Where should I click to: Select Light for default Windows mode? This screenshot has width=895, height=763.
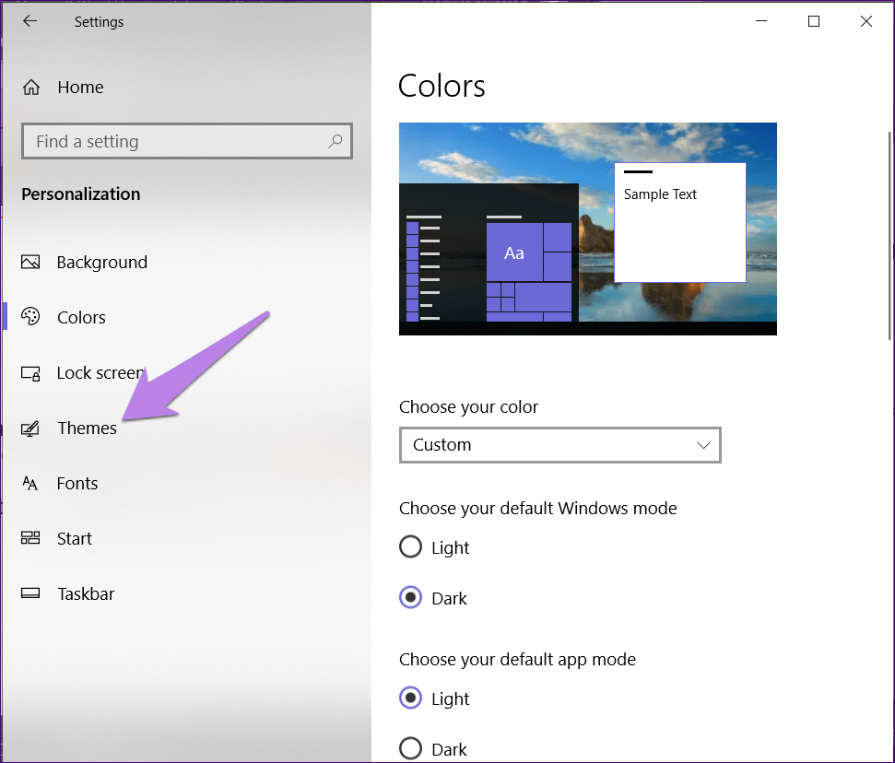[x=410, y=547]
